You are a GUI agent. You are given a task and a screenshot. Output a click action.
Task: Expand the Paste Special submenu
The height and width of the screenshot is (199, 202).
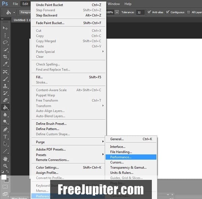(103, 51)
